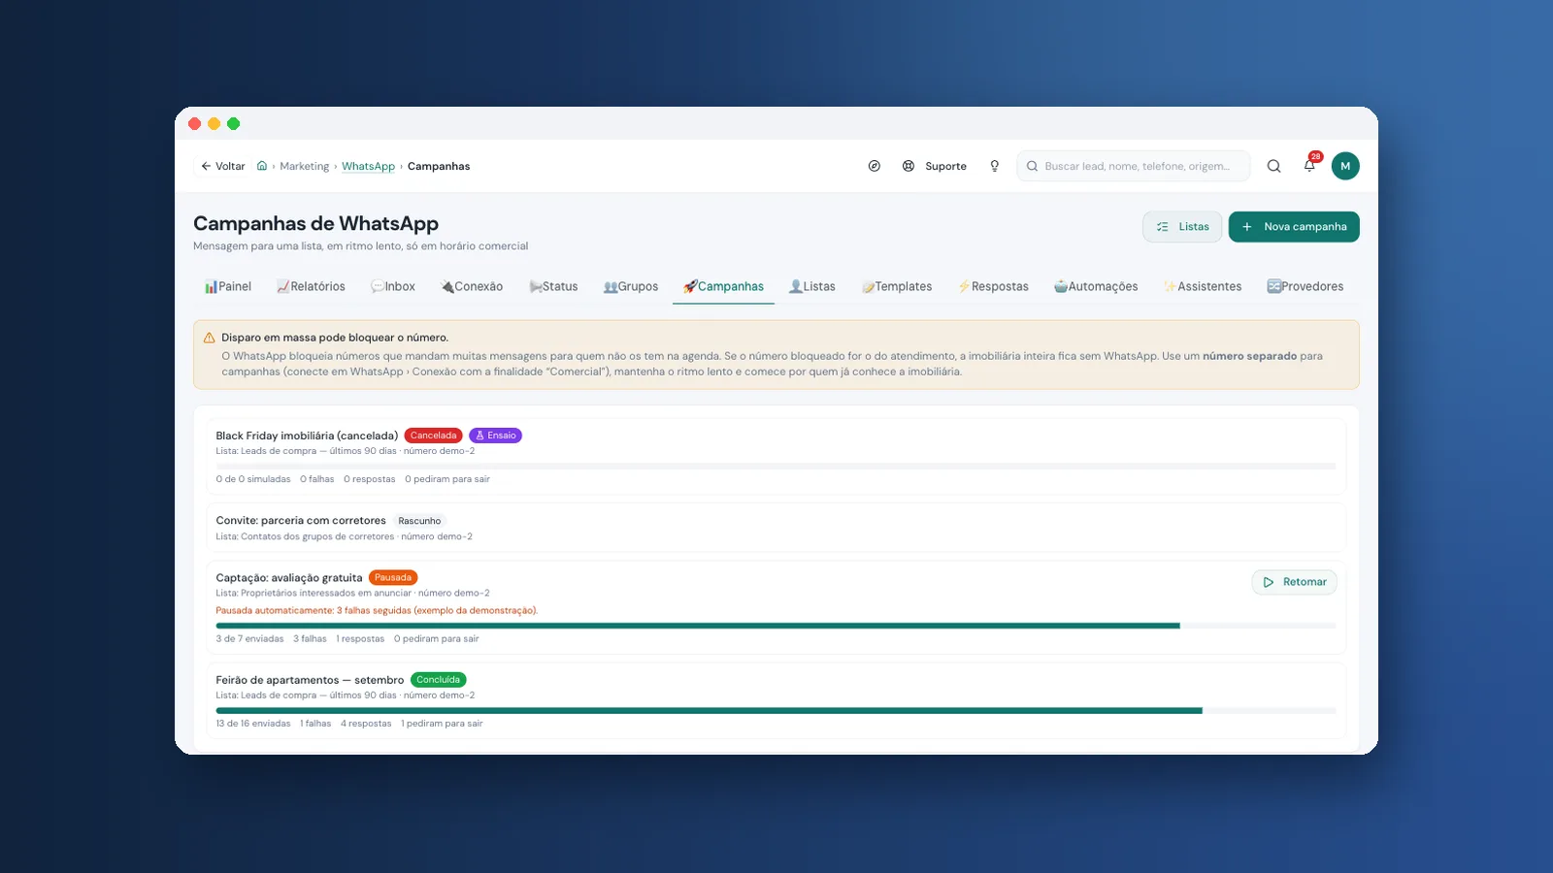Click the Listas button
Viewport: 1553px width, 873px height.
[1182, 227]
